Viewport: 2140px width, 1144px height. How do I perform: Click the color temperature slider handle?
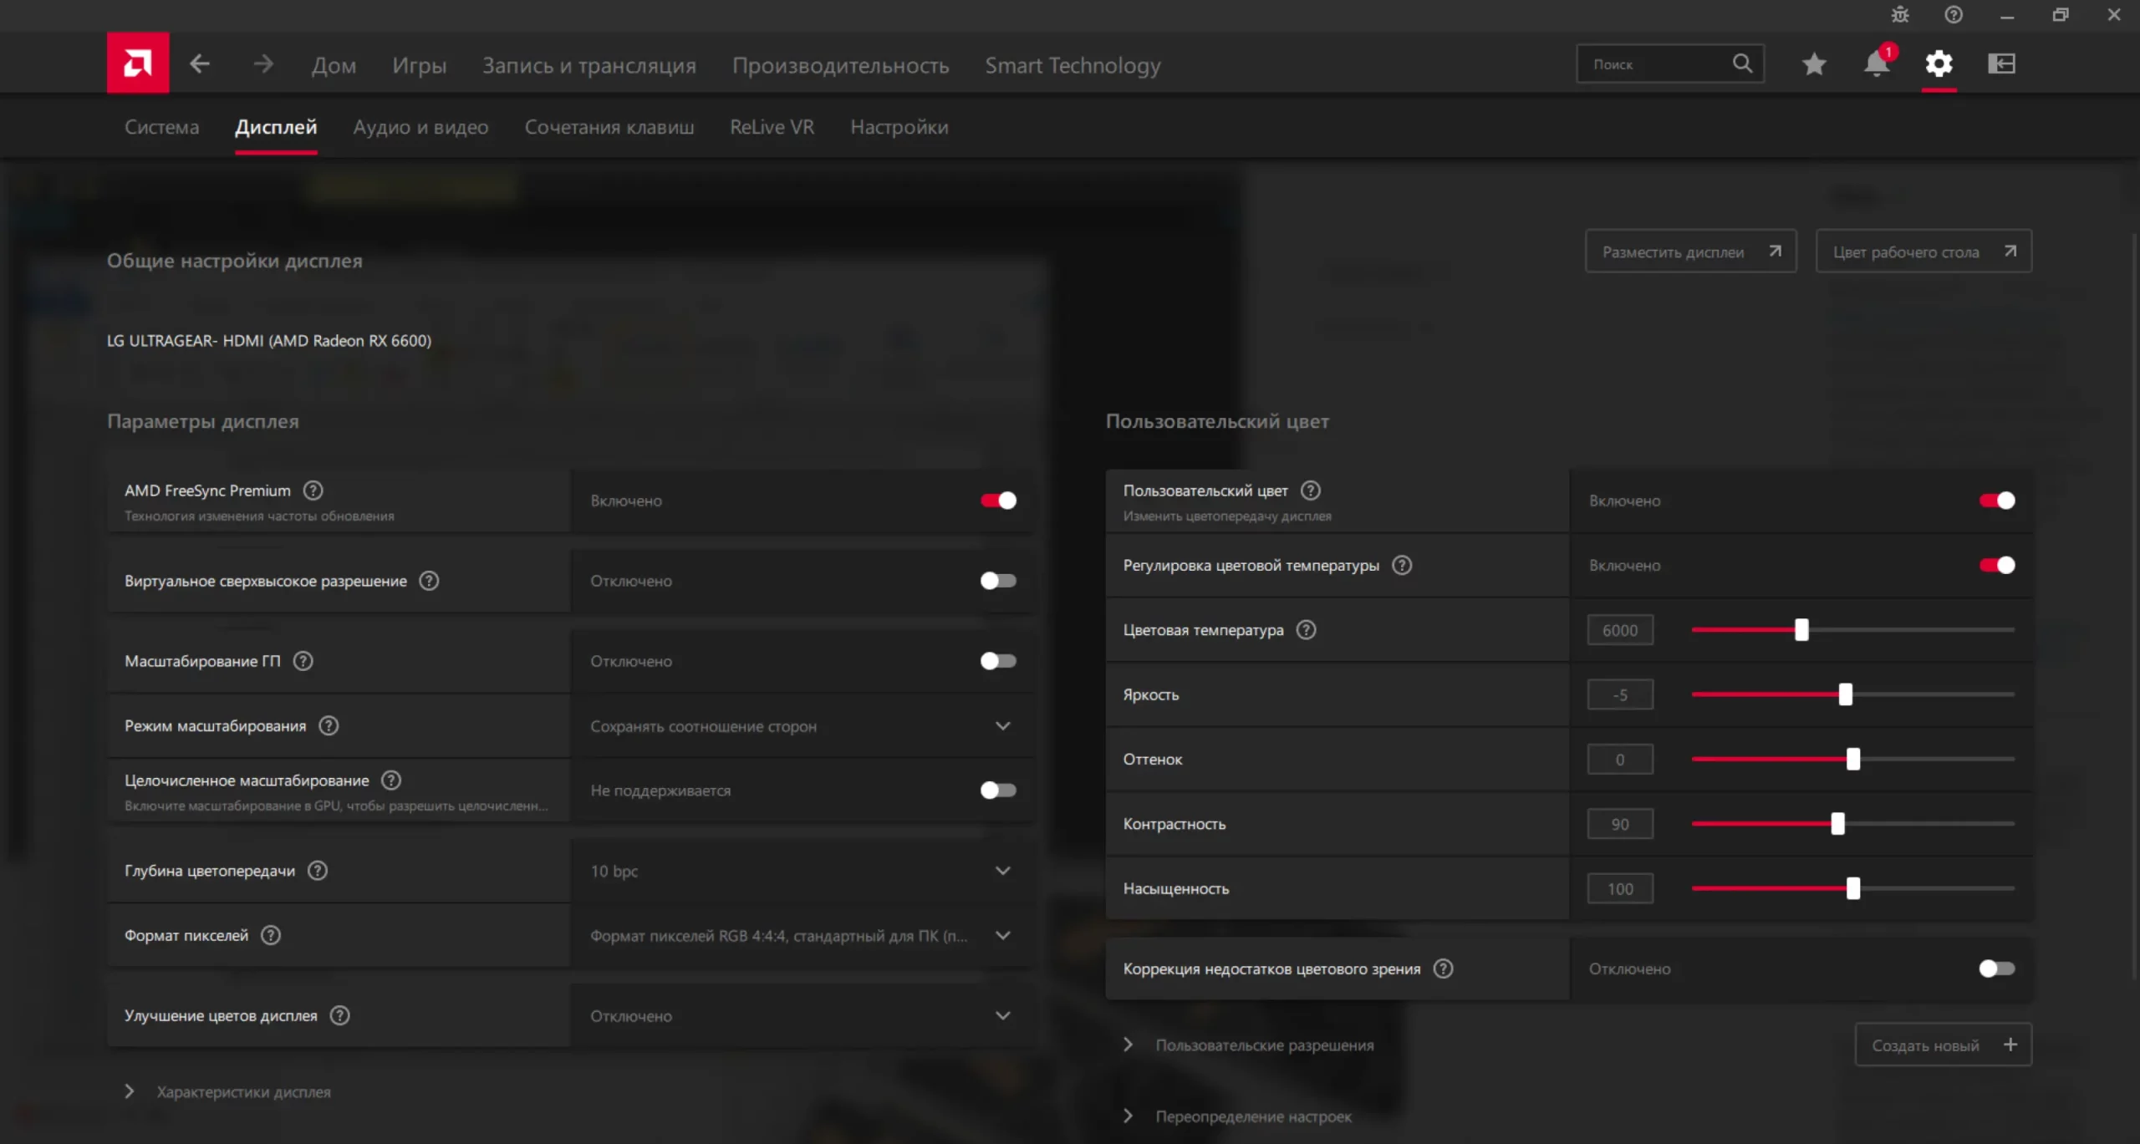pyautogui.click(x=1801, y=630)
